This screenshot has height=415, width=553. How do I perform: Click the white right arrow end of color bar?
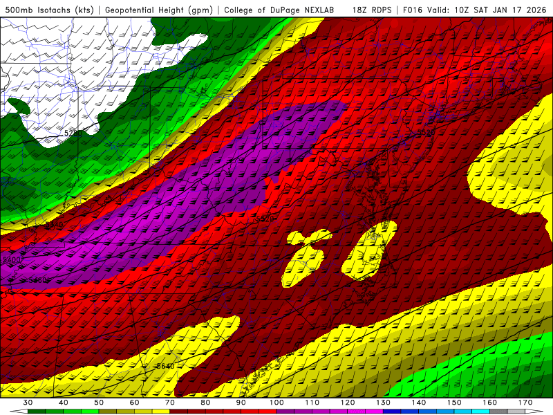click(534, 412)
